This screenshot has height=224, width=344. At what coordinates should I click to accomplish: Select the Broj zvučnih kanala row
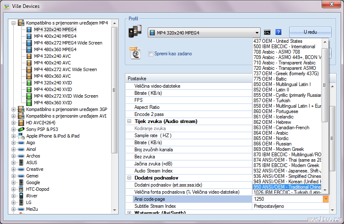point(189,150)
